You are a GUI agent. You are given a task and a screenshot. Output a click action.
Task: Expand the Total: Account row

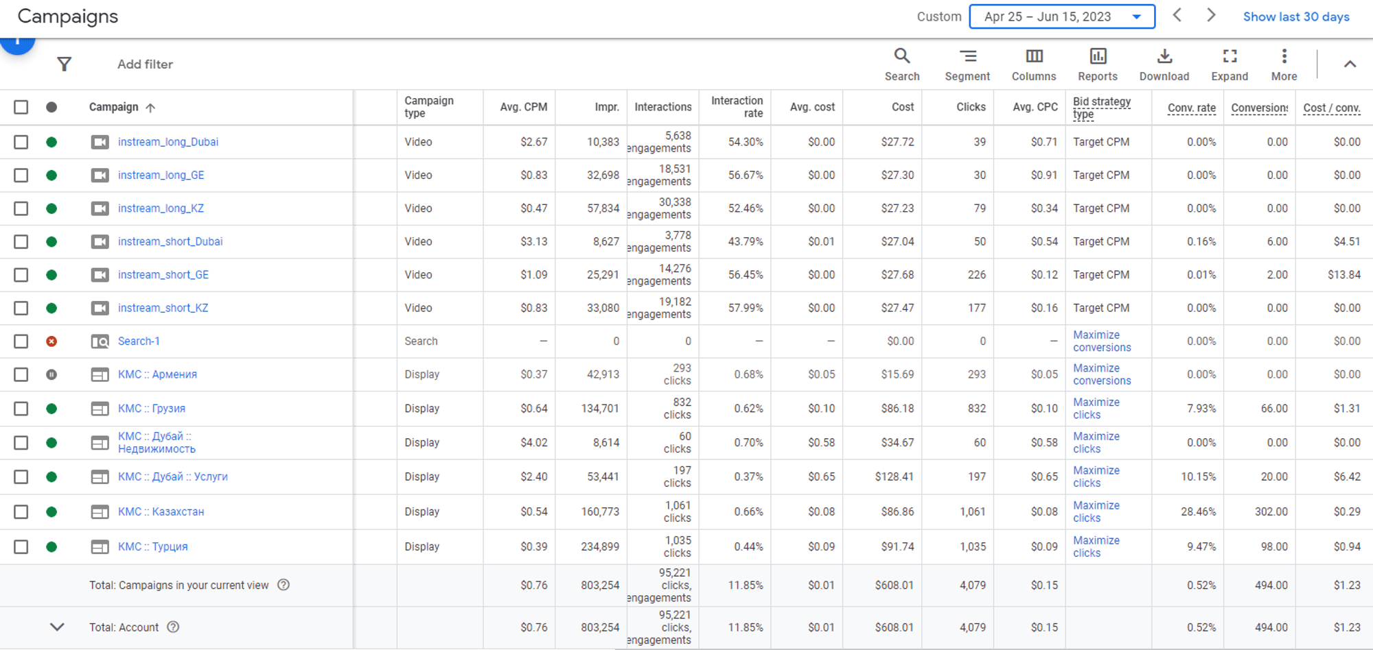point(57,627)
